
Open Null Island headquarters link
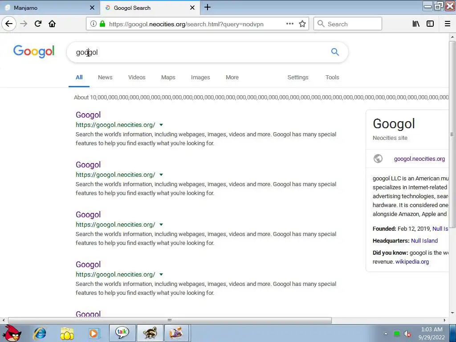click(424, 241)
